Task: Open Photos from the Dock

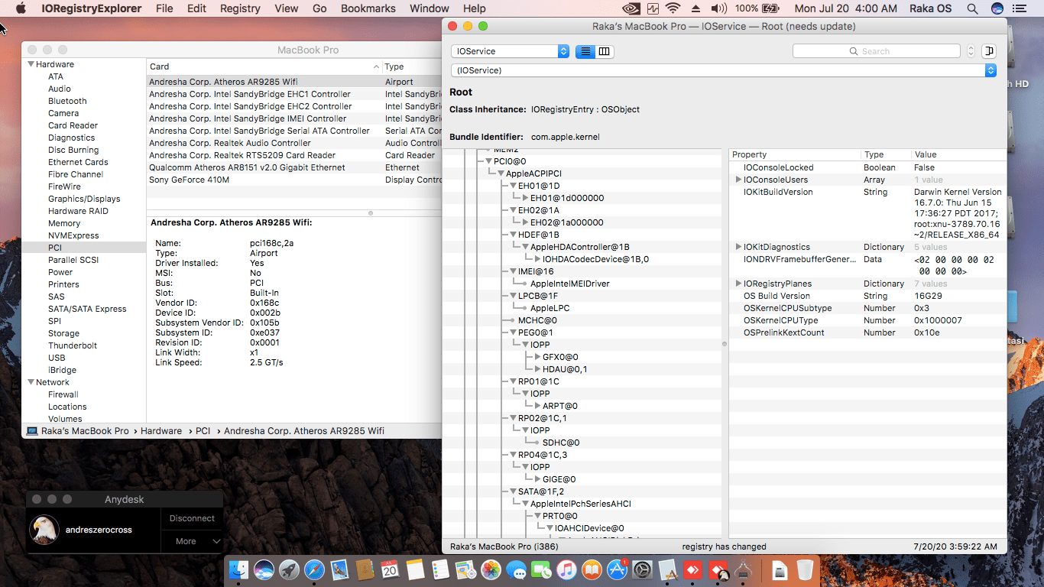Action: pyautogui.click(x=491, y=569)
